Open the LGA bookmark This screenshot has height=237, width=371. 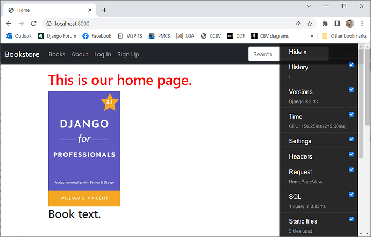click(185, 36)
